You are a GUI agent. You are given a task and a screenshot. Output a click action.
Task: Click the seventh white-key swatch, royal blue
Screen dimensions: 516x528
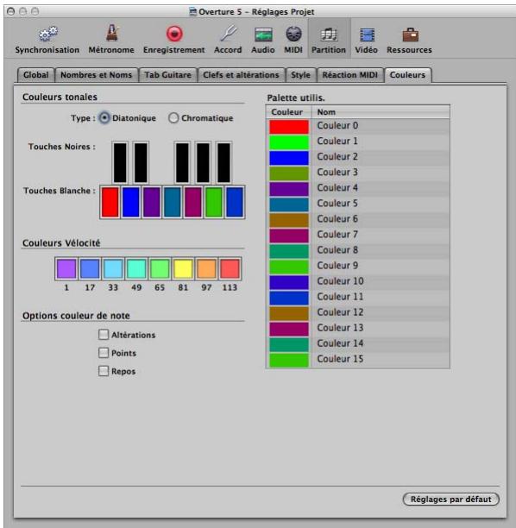(235, 202)
